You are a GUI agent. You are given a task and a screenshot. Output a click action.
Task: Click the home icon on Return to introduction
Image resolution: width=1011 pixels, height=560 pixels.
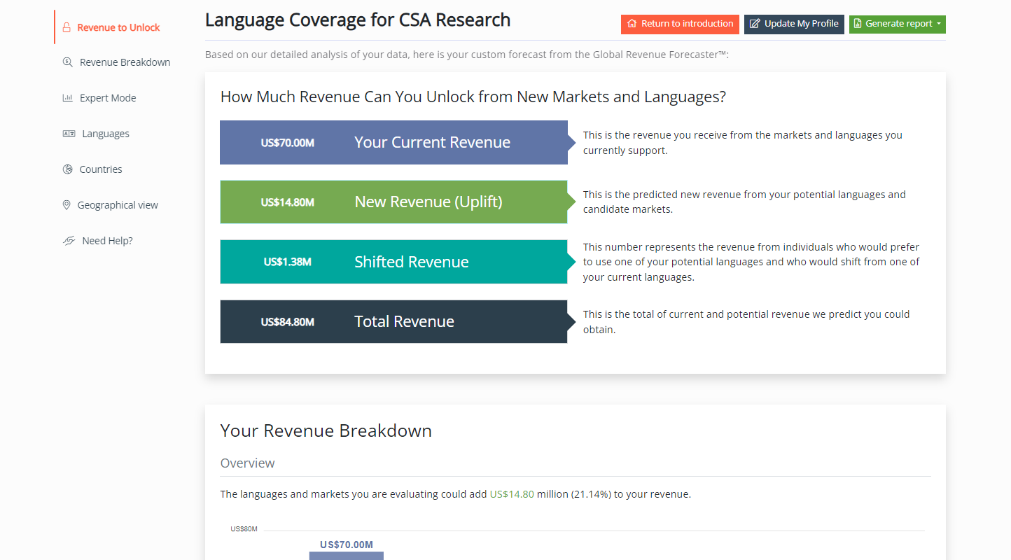[x=632, y=24]
